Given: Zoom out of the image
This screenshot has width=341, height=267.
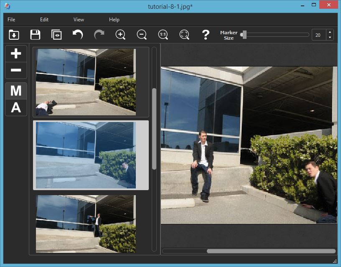Looking at the screenshot, I should pyautogui.click(x=141, y=35).
